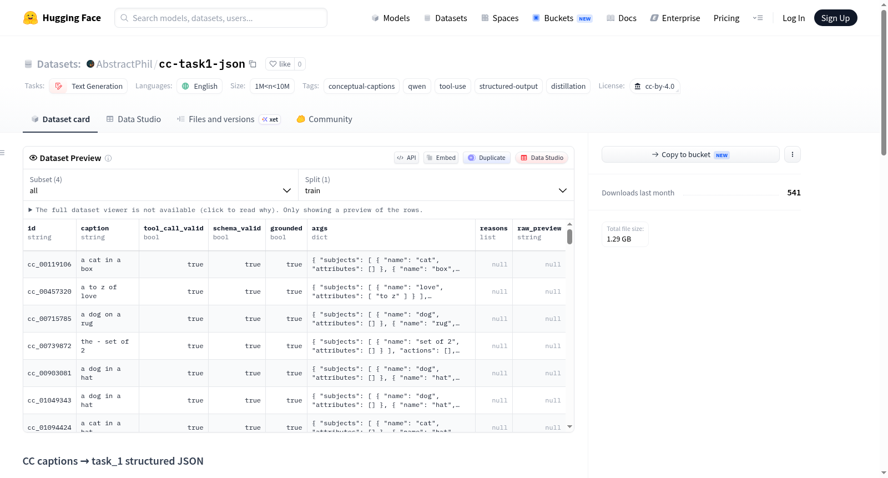Click the caption 'the - set of 2'

click(x=108, y=346)
